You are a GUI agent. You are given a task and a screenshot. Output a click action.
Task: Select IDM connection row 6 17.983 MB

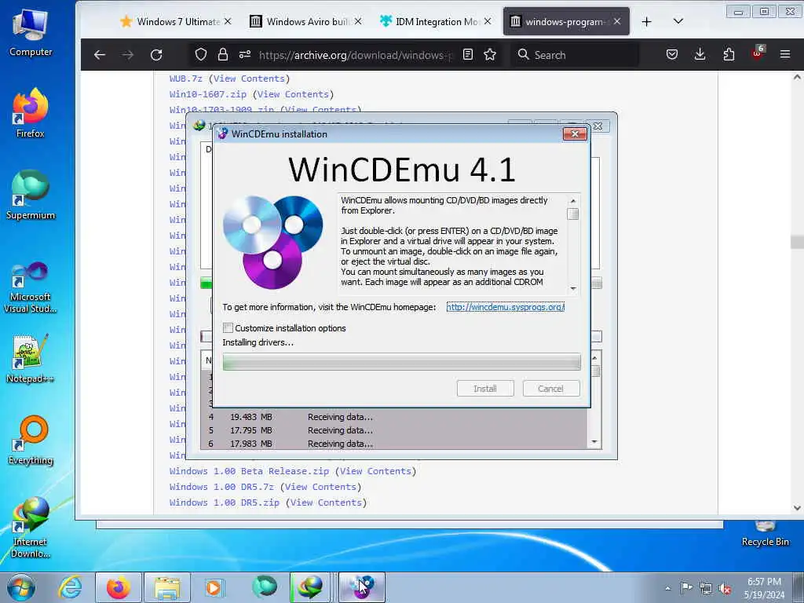click(394, 444)
